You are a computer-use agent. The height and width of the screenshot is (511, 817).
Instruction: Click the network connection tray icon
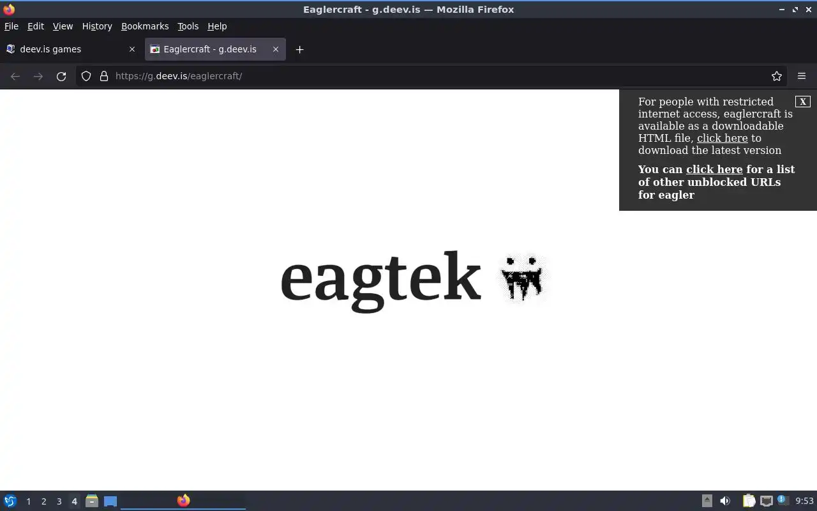[x=767, y=501]
